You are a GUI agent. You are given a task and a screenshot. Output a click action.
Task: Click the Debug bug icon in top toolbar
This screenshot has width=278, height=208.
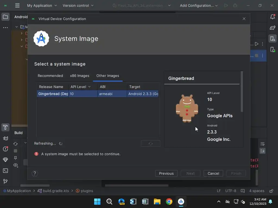235,5
